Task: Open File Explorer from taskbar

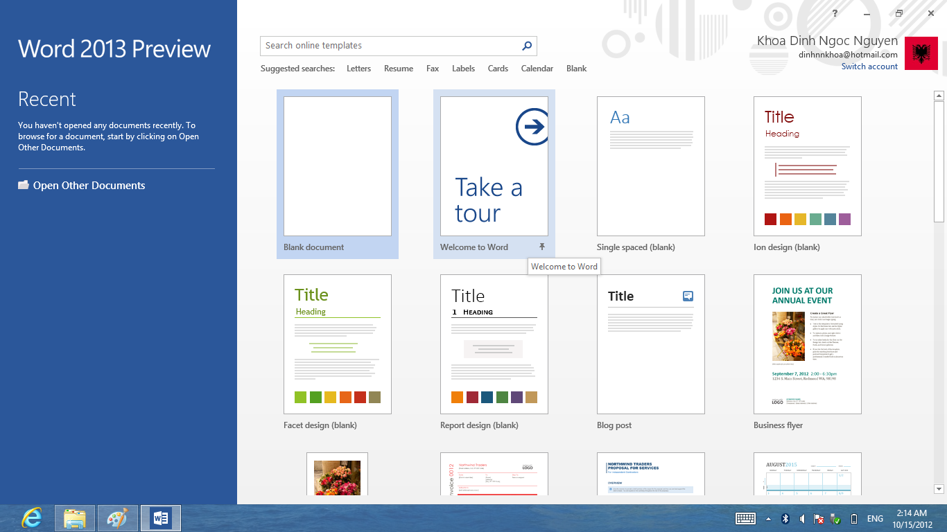Action: click(75, 518)
